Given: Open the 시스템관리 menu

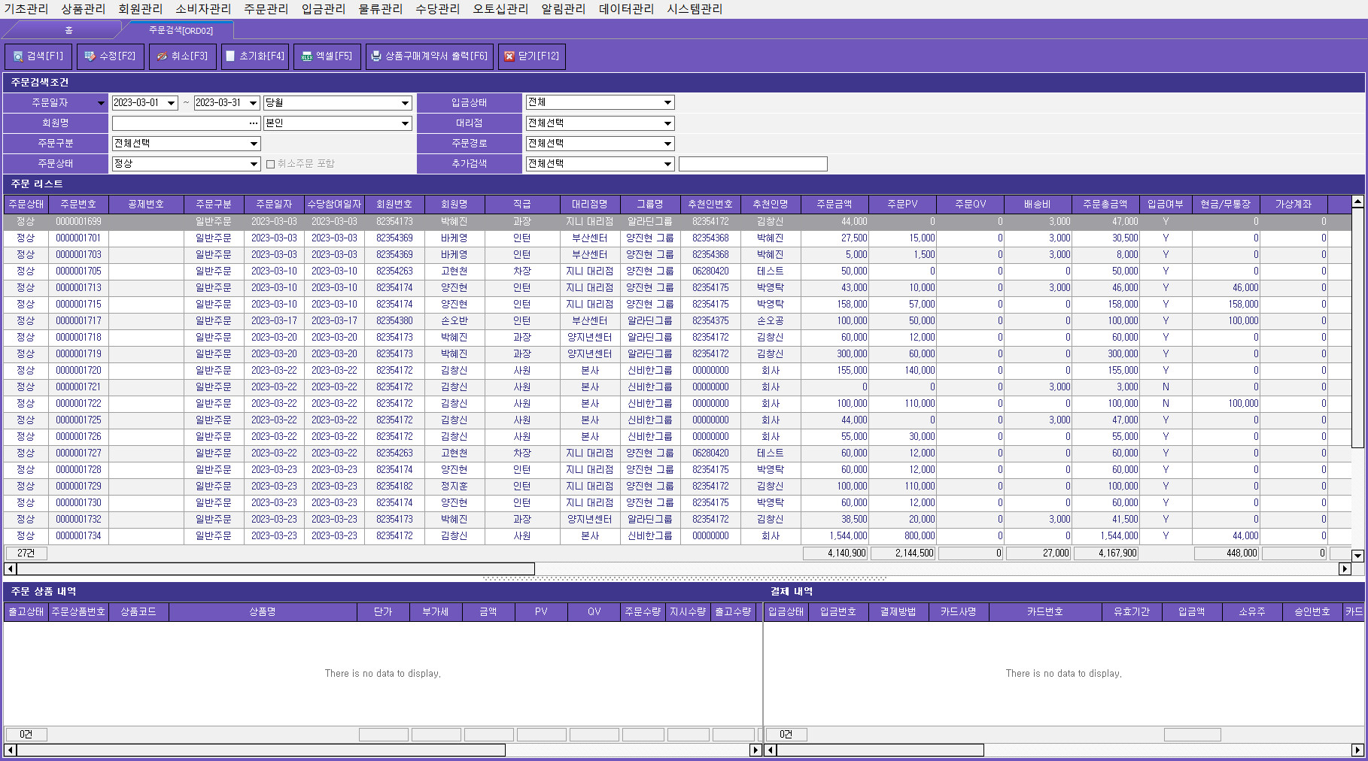Looking at the screenshot, I should [x=695, y=9].
